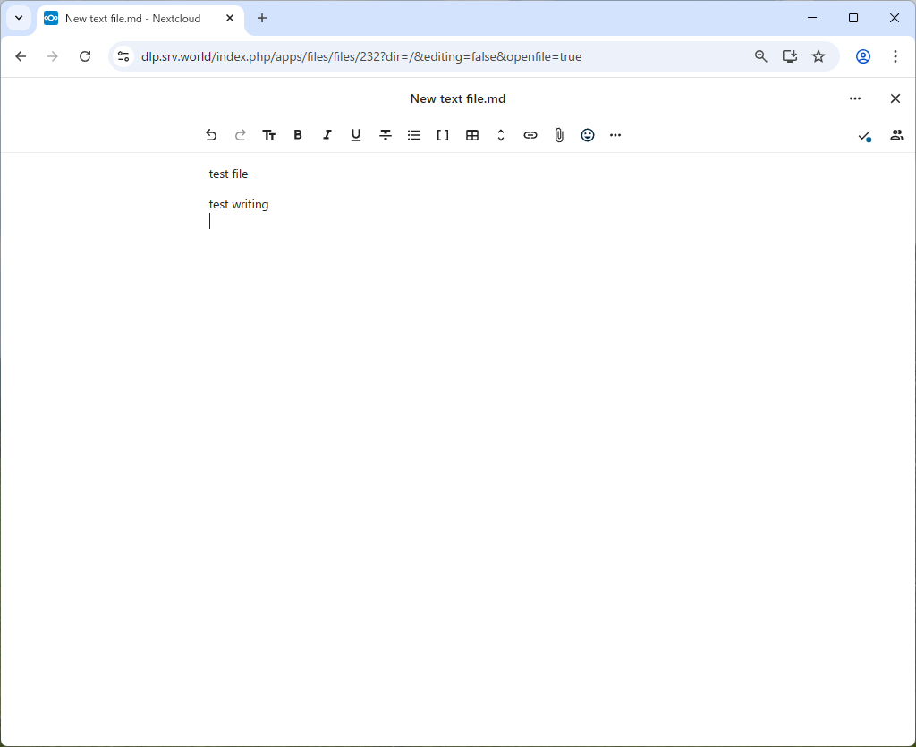The height and width of the screenshot is (747, 916).
Task: Show active people in the document
Action: [x=896, y=135]
